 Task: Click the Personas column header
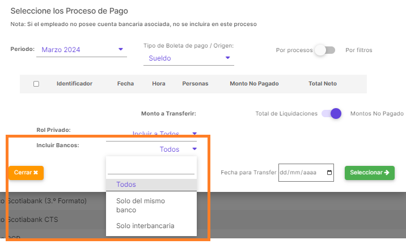tap(195, 84)
